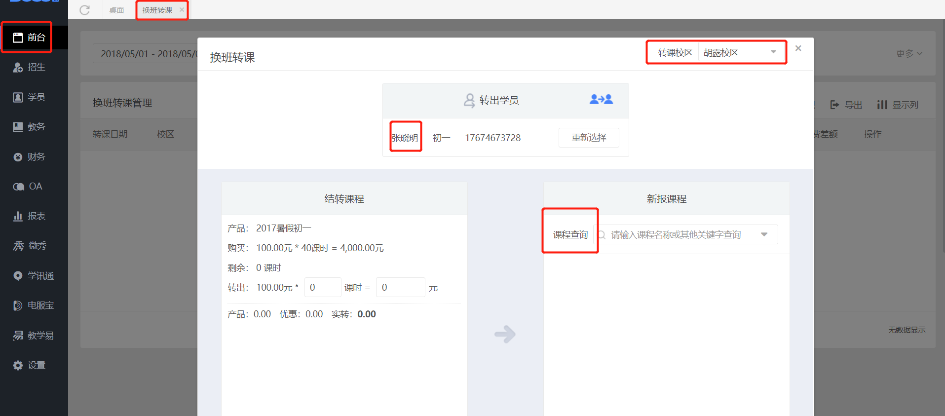Screen dimensions: 945x416
Task: Click the 新报课程 panel header
Action: [667, 199]
